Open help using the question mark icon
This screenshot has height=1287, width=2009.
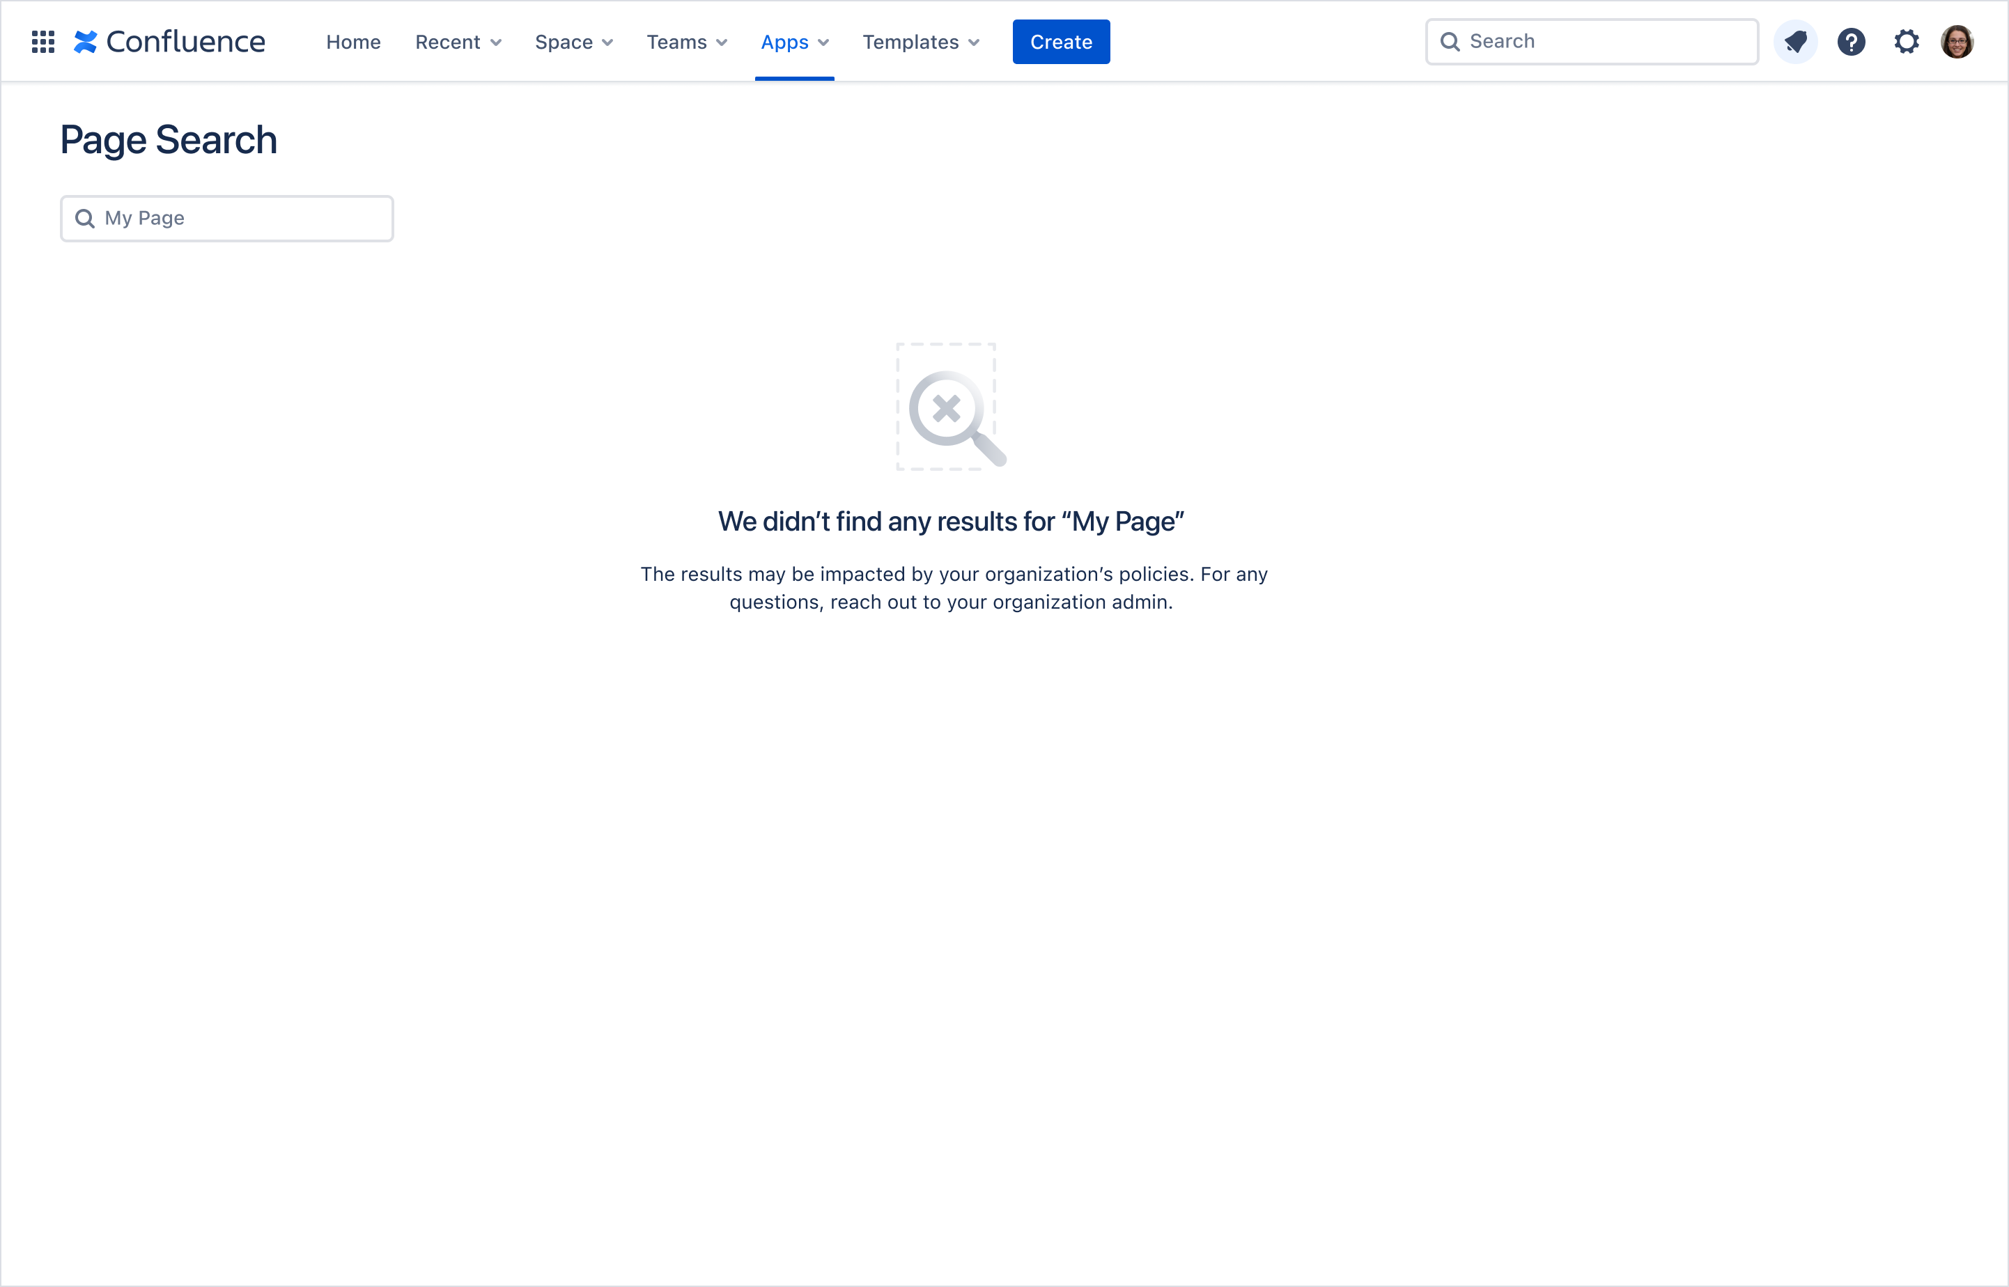click(1852, 42)
